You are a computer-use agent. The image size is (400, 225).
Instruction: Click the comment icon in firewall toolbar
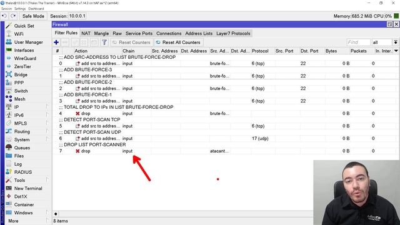(x=94, y=42)
